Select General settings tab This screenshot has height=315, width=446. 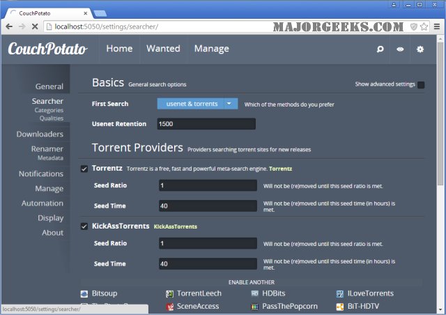[x=49, y=86]
